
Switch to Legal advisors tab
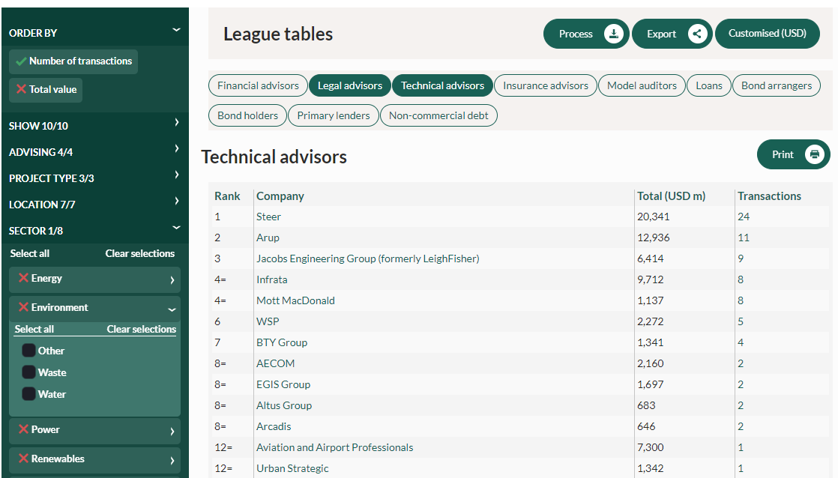click(x=350, y=85)
